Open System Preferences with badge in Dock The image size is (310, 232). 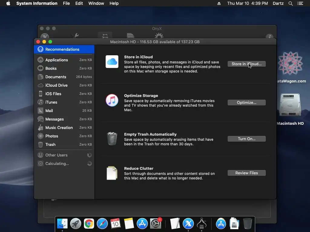click(156, 224)
